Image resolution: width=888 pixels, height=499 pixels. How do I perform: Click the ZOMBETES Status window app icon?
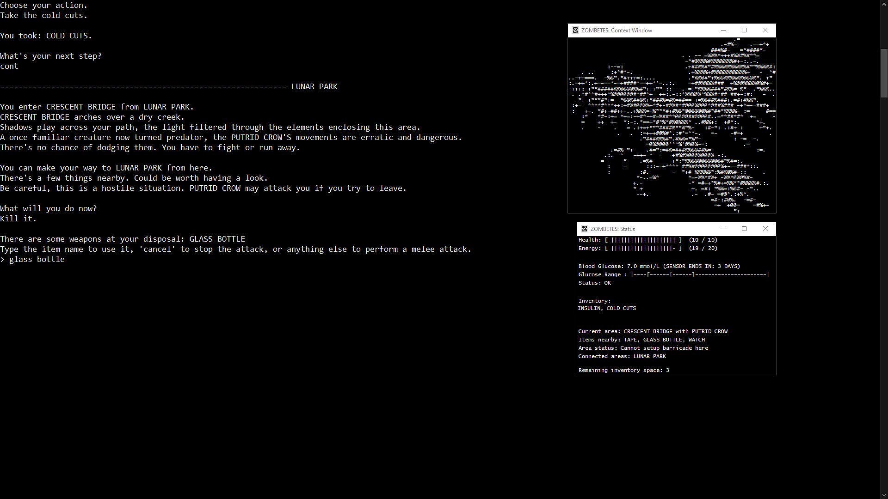pyautogui.click(x=585, y=229)
